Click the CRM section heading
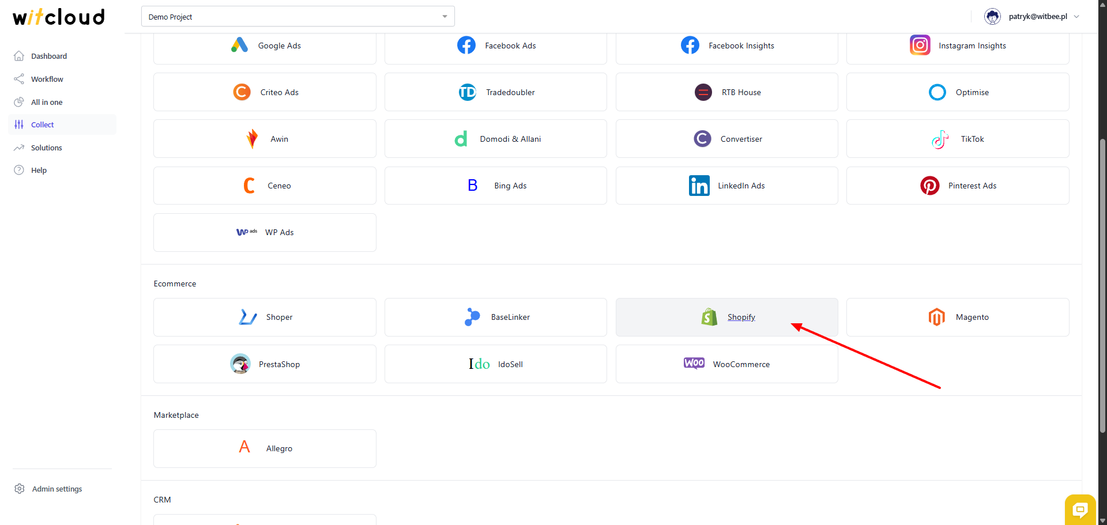Viewport: 1107px width, 525px height. click(x=162, y=500)
